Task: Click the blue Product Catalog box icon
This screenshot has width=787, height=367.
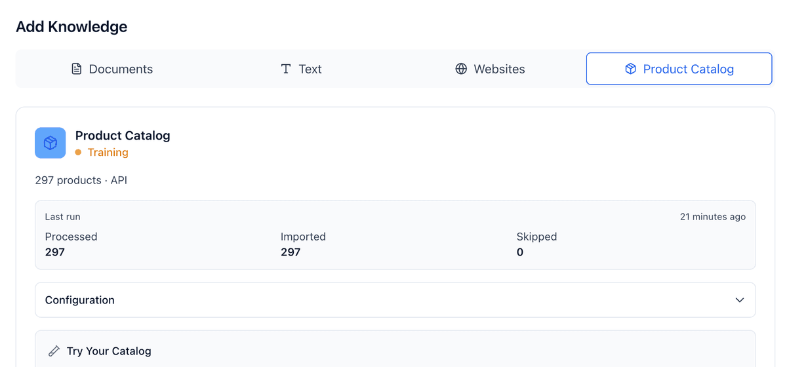Action: (50, 143)
